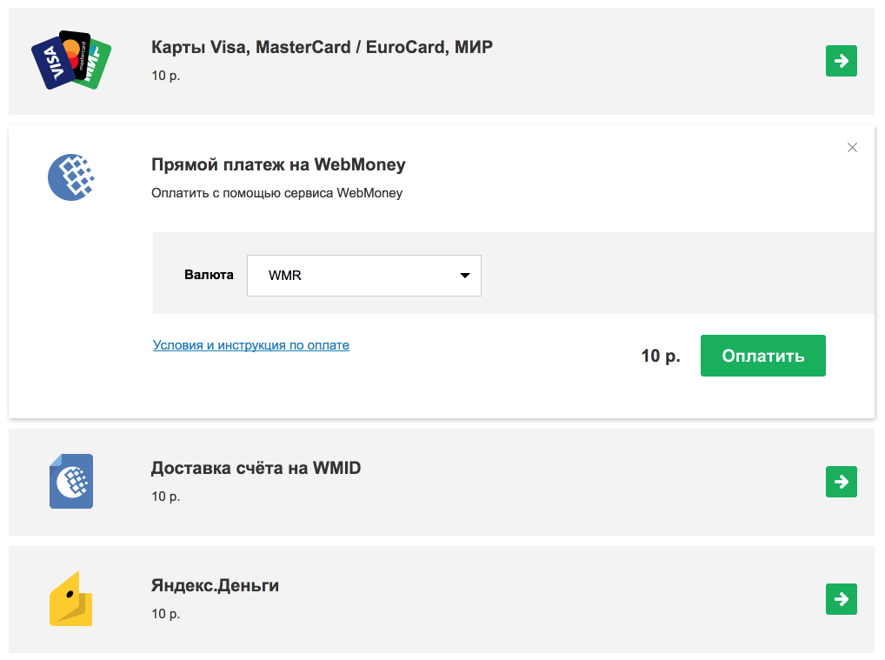Open the Валюта WMR currency dropdown
Screen dimensions: 885x660
coord(364,276)
